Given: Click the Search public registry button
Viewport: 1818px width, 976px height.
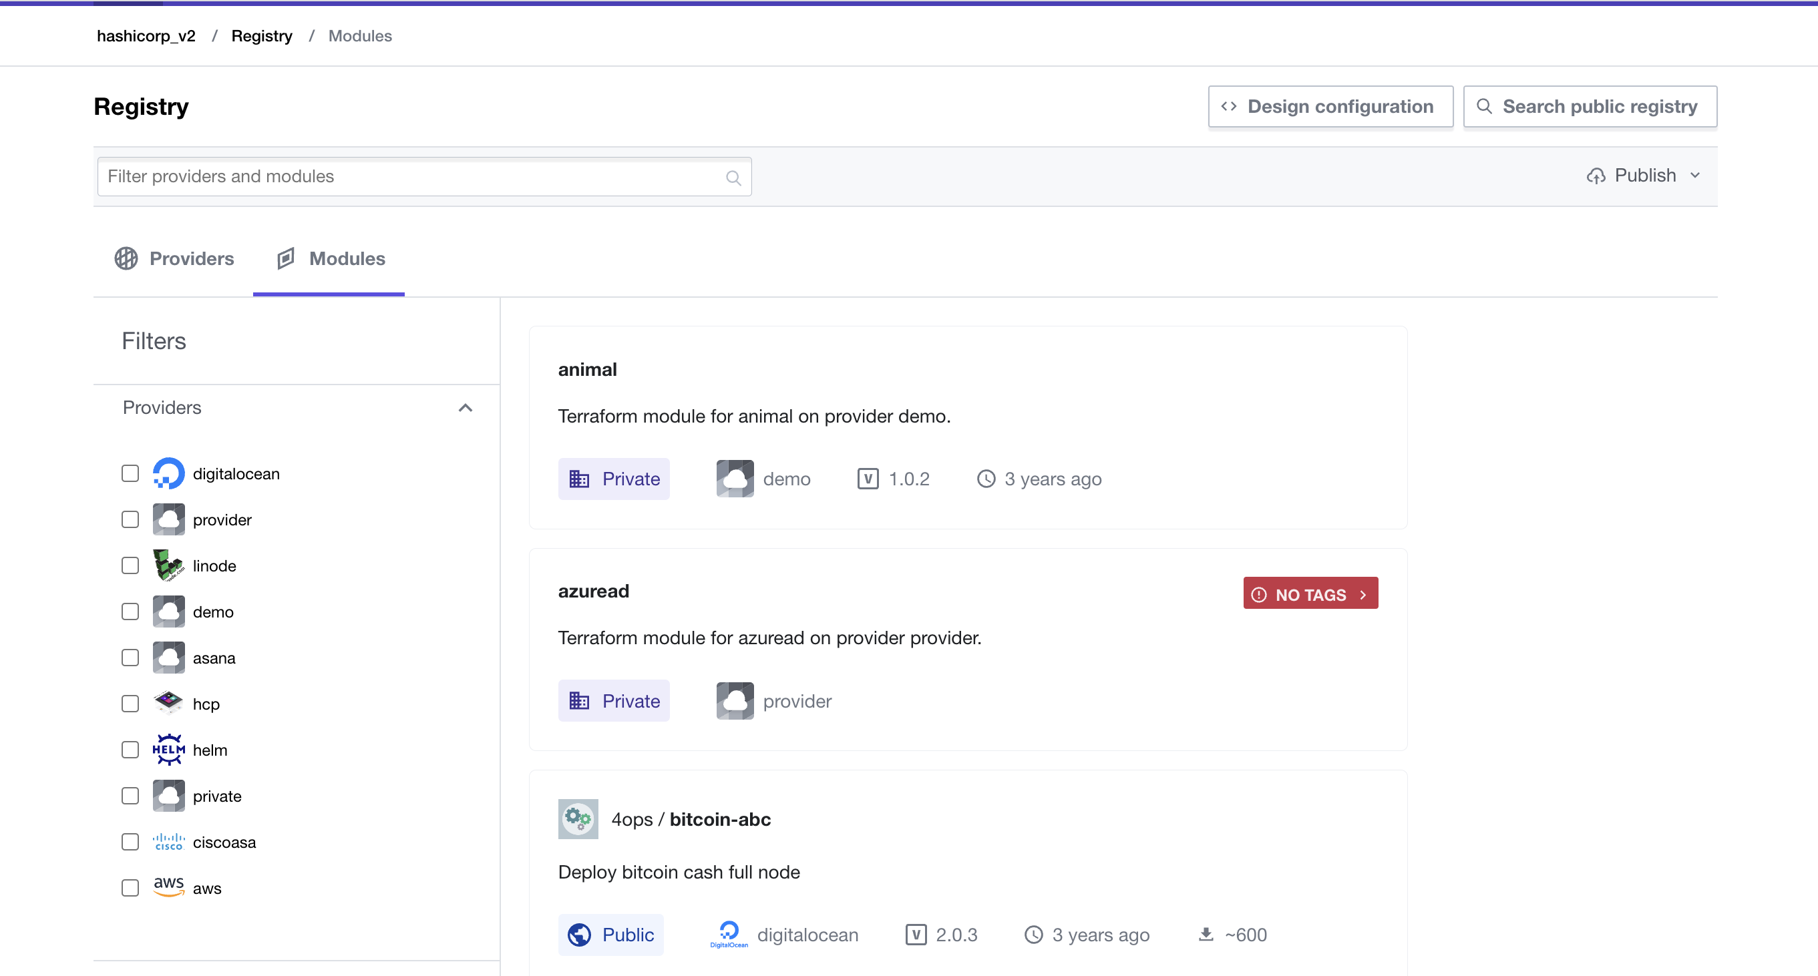Looking at the screenshot, I should click(x=1590, y=107).
